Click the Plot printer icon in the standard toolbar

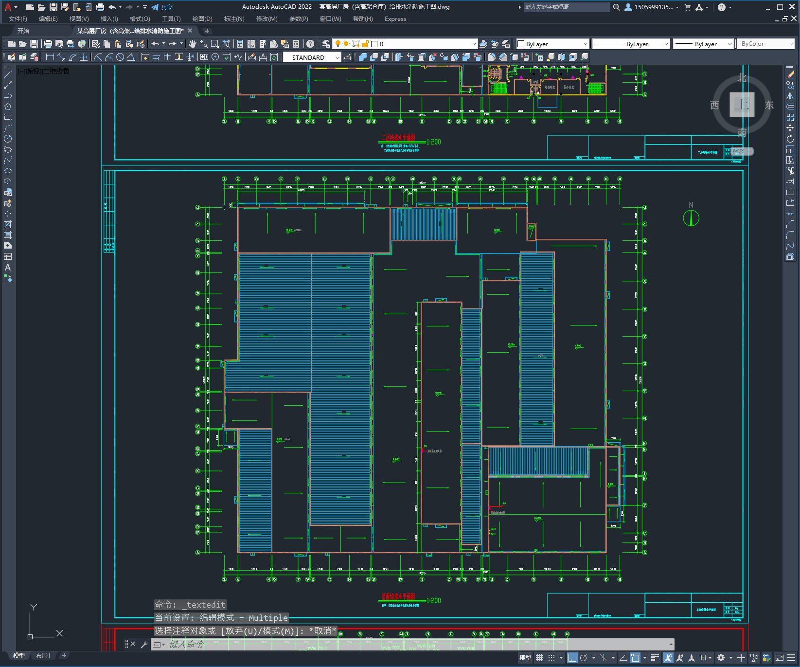tap(48, 44)
